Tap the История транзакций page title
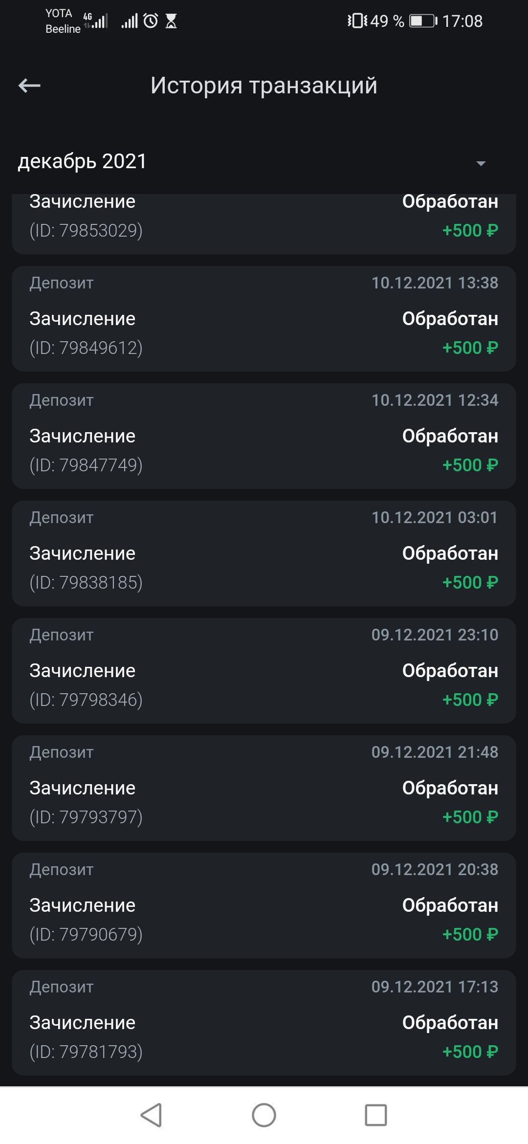The image size is (528, 1144). (264, 86)
